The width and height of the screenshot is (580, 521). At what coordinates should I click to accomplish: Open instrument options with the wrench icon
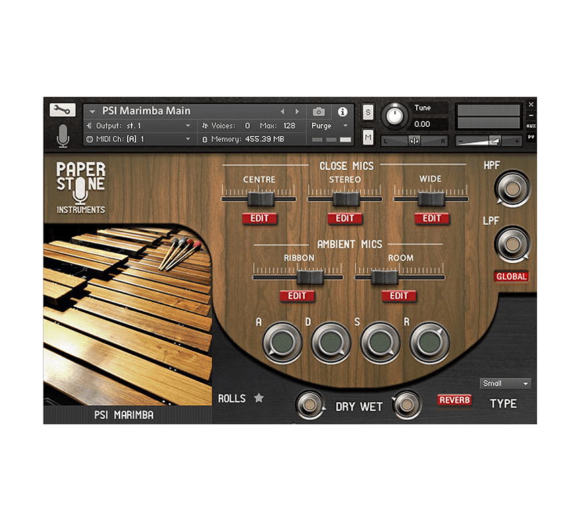(x=62, y=109)
